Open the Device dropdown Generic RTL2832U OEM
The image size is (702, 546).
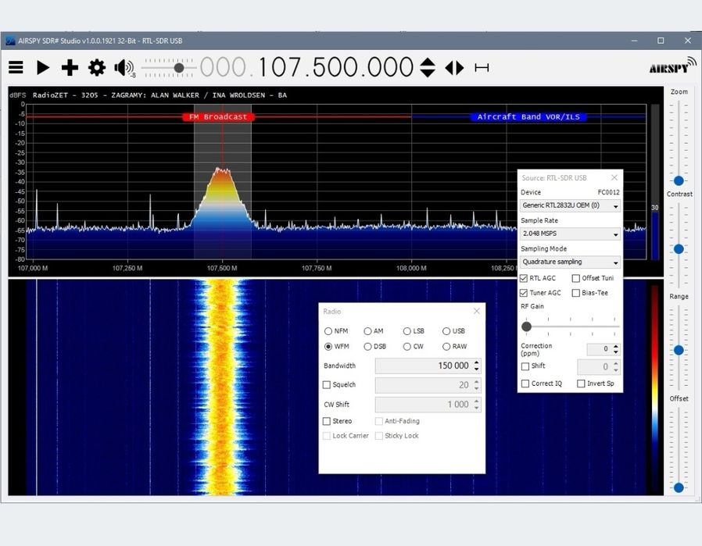571,205
